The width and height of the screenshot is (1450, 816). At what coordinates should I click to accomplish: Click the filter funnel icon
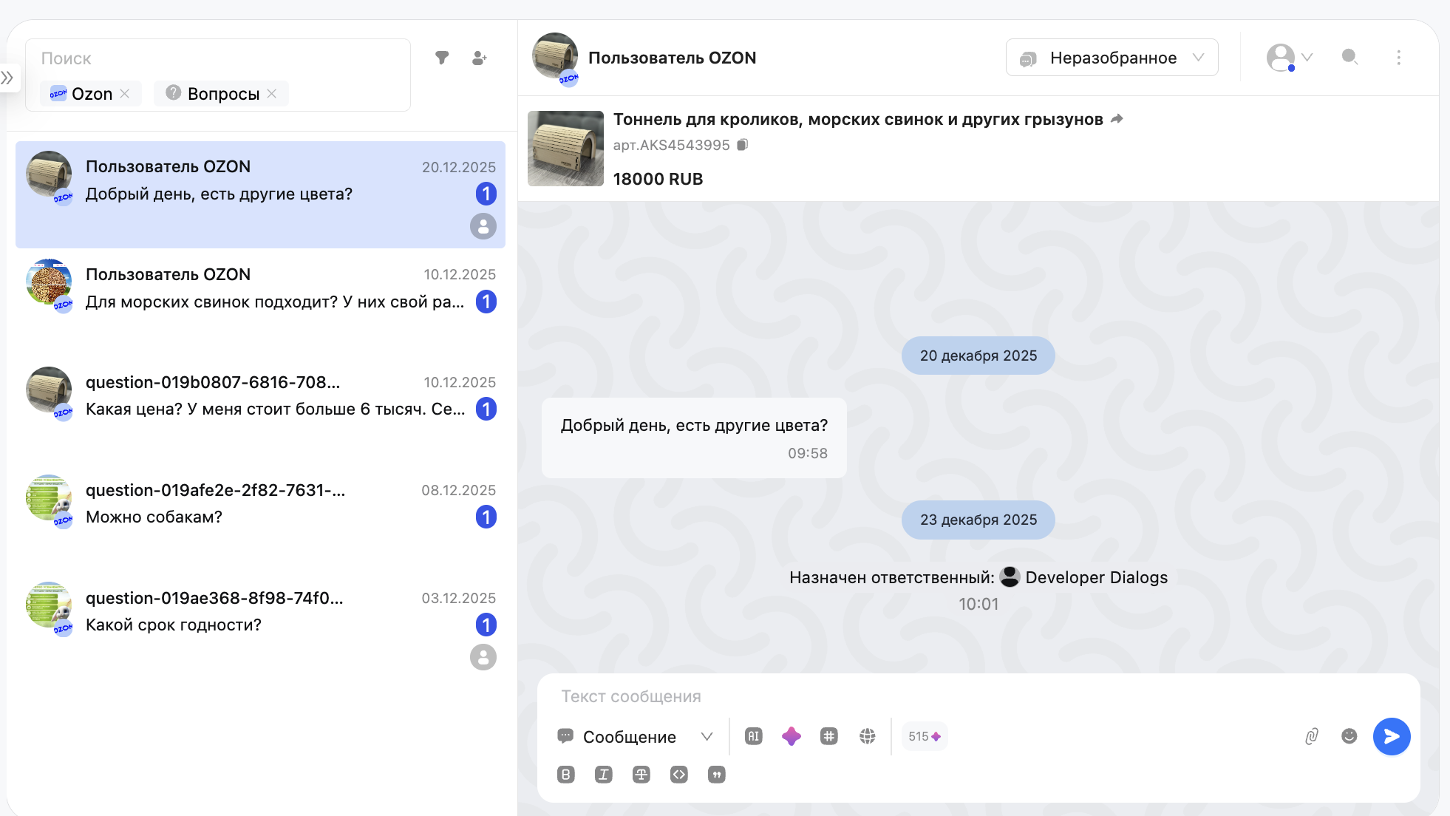[442, 58]
